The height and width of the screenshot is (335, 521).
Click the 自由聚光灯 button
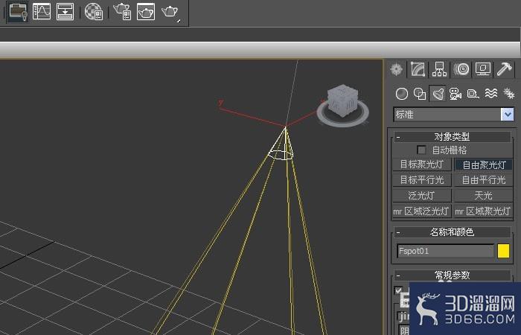coord(484,165)
